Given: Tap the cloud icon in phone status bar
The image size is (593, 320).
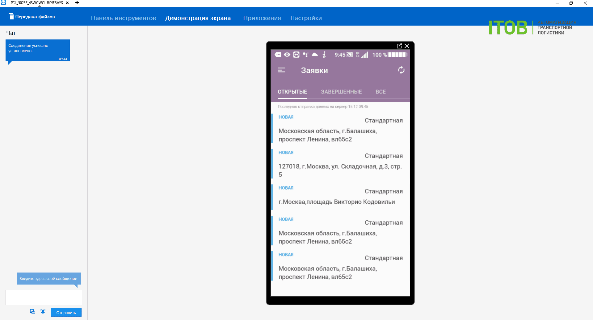Looking at the screenshot, I should (x=315, y=55).
